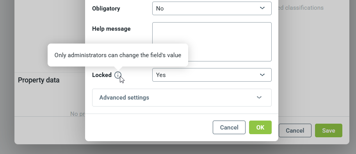Open the Locked dropdown showing Yes
Screen dimensions: 356x154
point(212,75)
